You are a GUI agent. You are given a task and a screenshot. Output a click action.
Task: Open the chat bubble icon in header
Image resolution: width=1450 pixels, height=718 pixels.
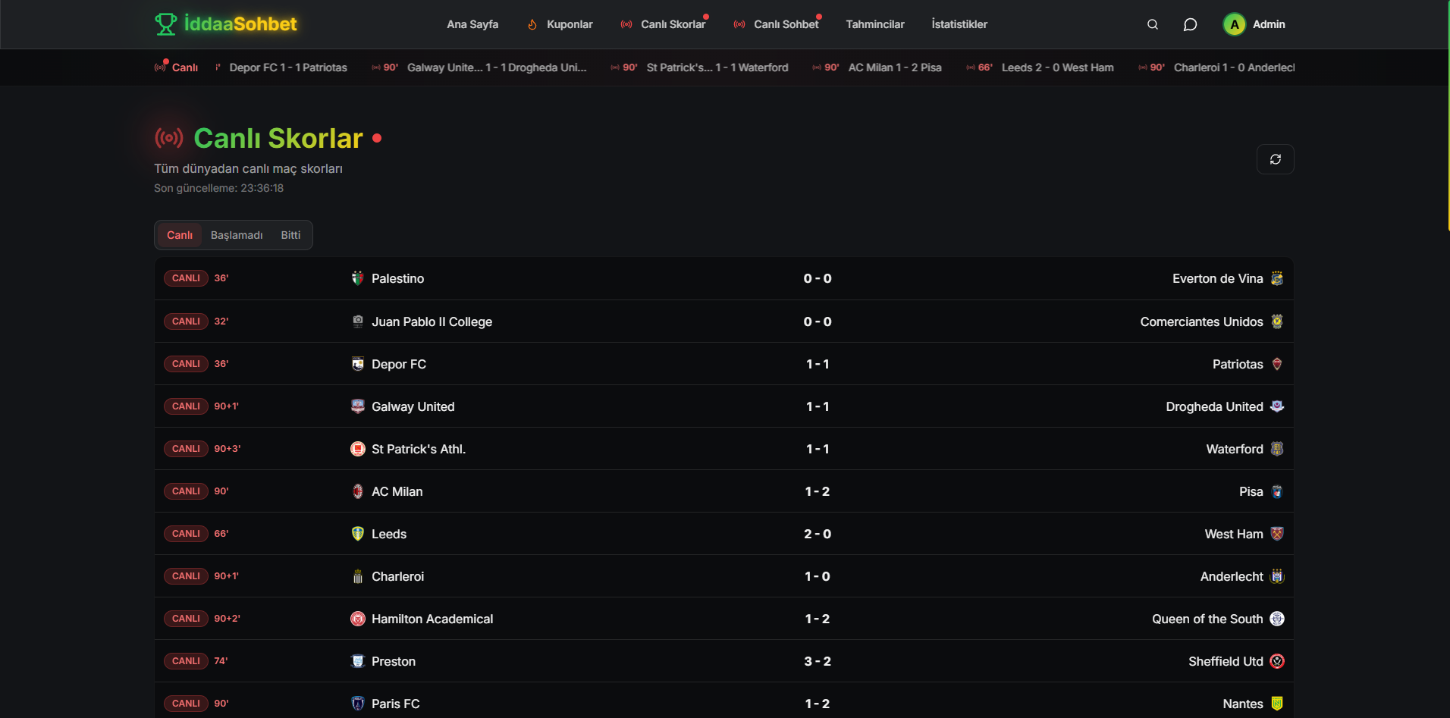[1190, 24]
